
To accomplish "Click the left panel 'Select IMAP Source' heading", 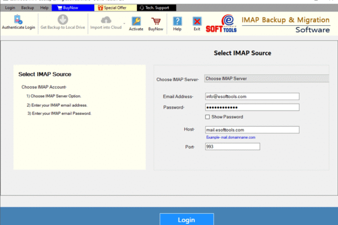I will point(45,74).
